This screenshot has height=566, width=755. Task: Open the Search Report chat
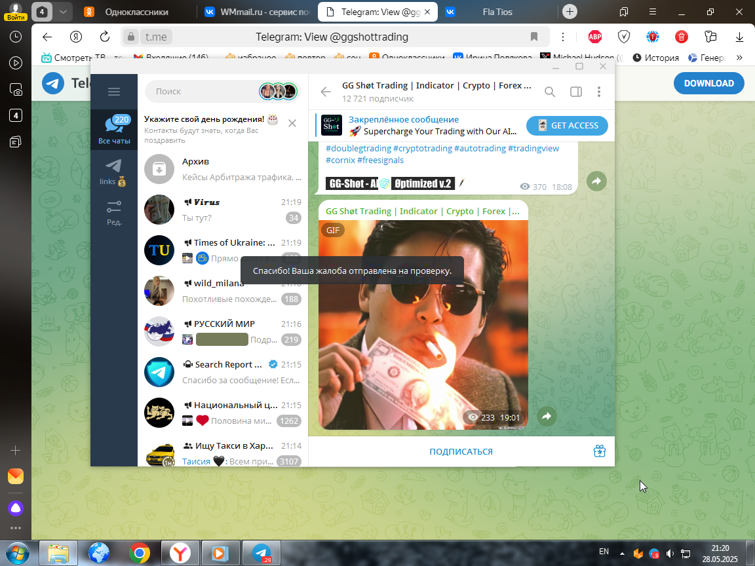click(x=223, y=372)
